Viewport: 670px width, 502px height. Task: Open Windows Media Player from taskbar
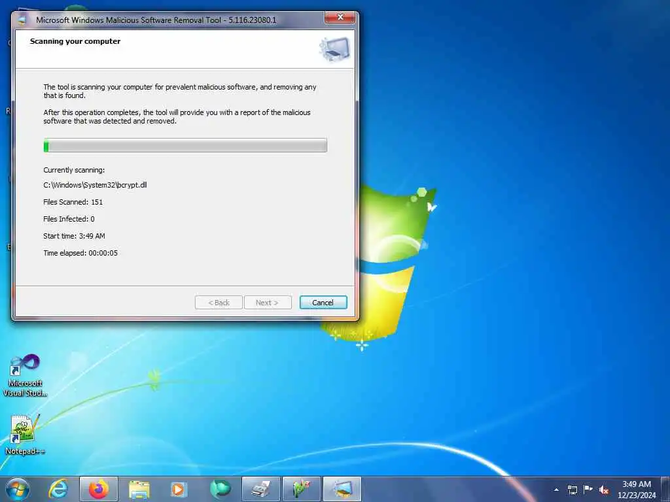[x=178, y=489]
